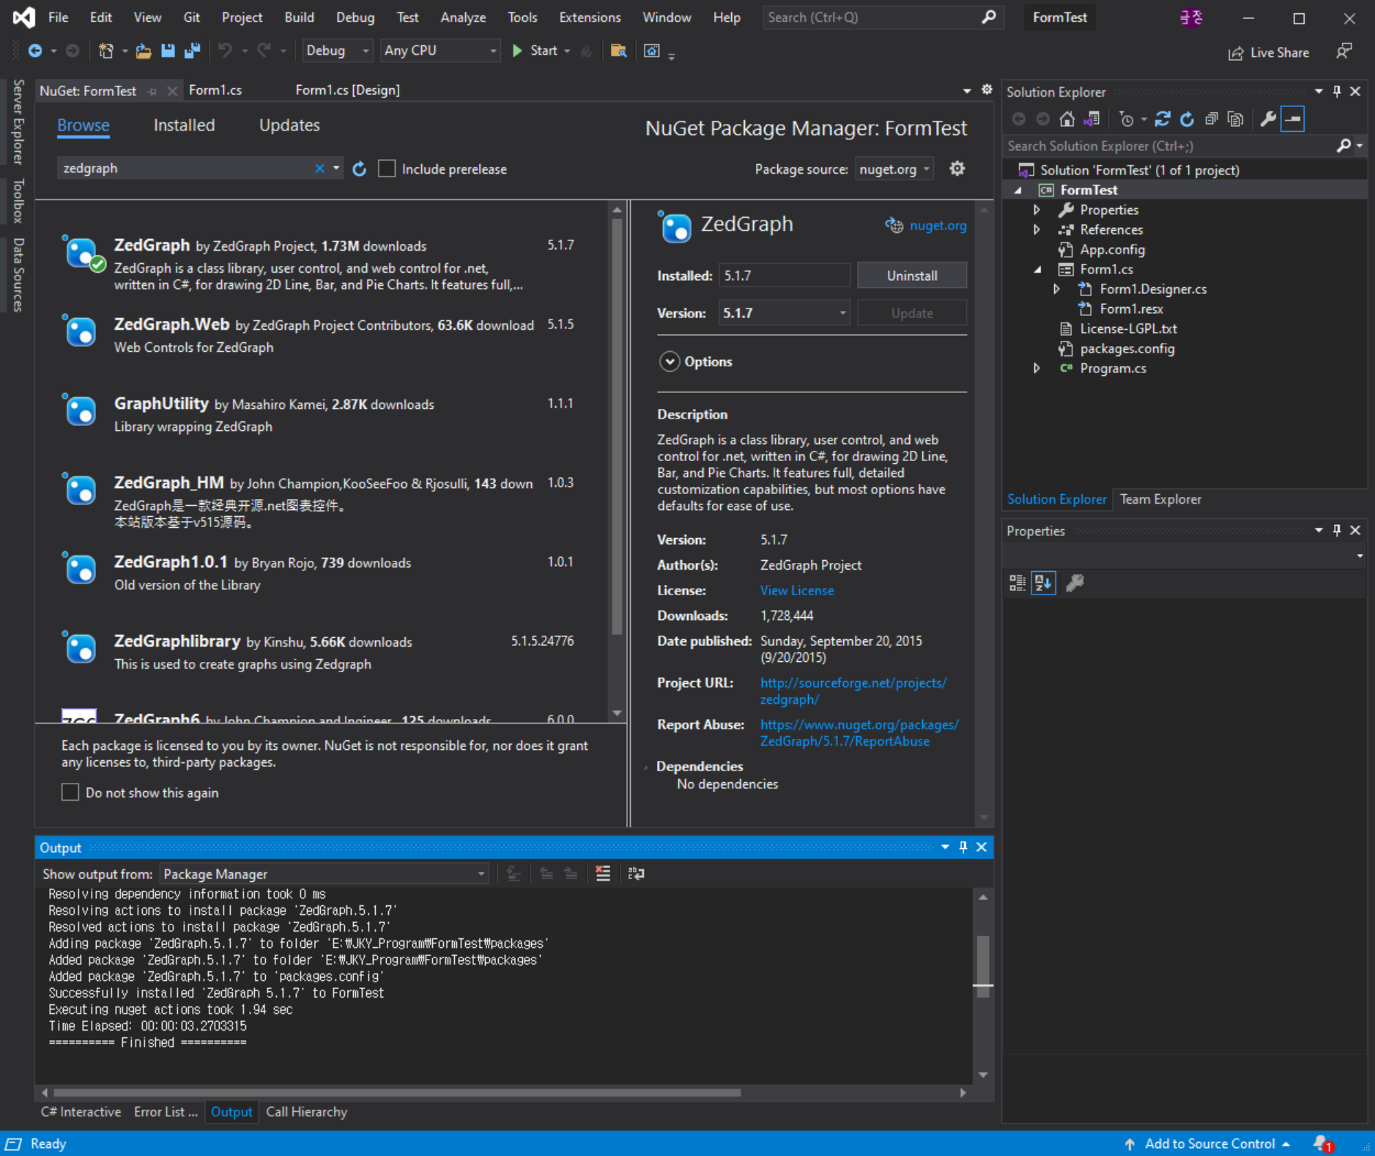Open Show output from Package Manager dropdown

click(x=324, y=874)
